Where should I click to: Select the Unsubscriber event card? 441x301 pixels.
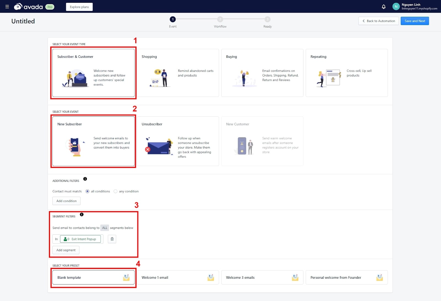[178, 141]
